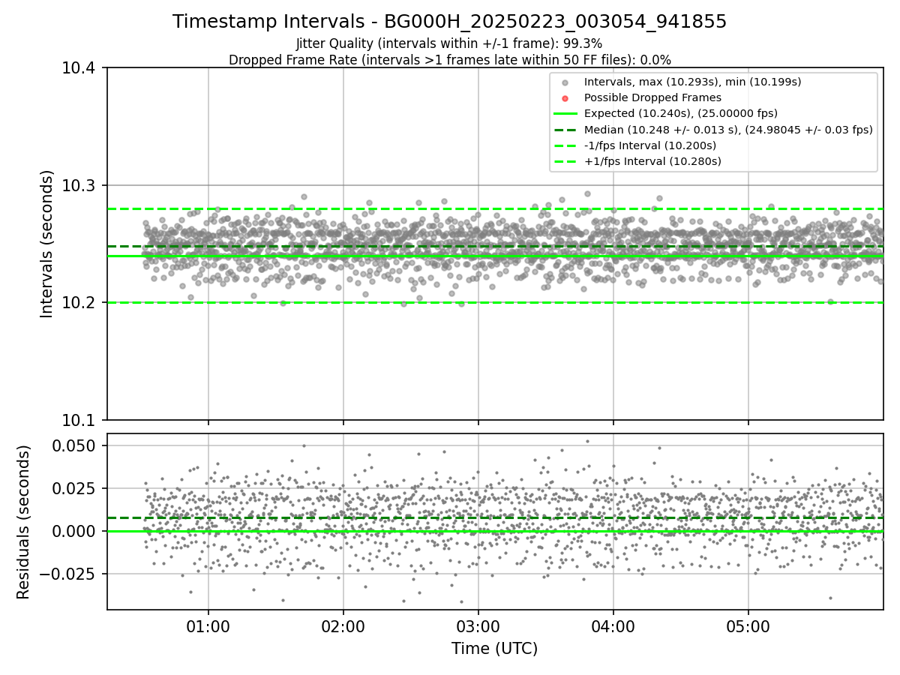Click the '05:00' time tick label
Viewport: 900px width, 675px height.
(x=748, y=626)
